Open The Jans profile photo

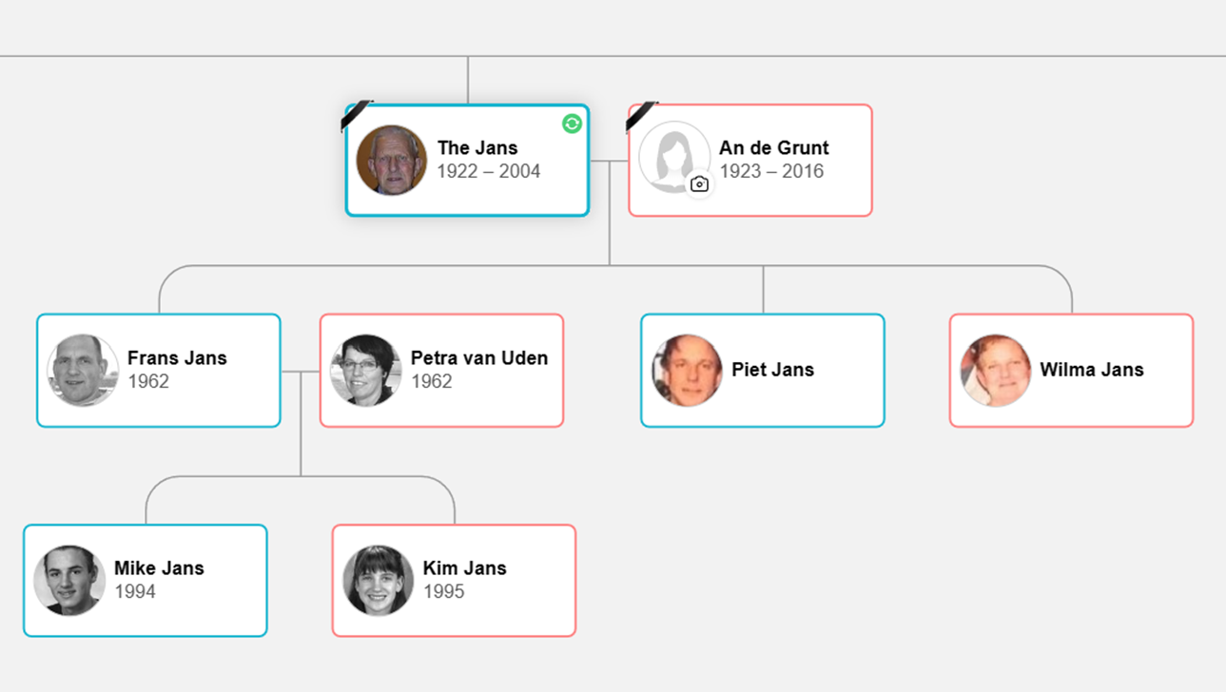[392, 161]
